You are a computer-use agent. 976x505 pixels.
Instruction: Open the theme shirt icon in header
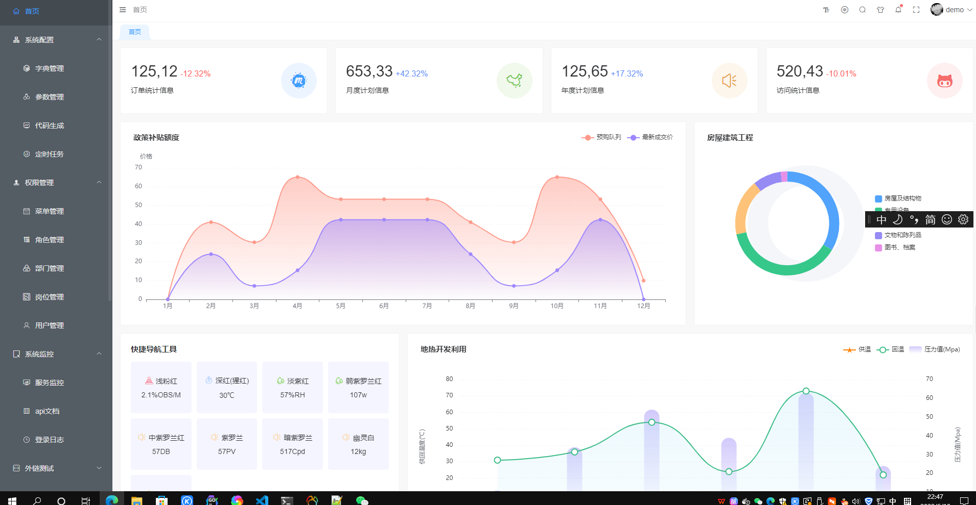tap(880, 10)
